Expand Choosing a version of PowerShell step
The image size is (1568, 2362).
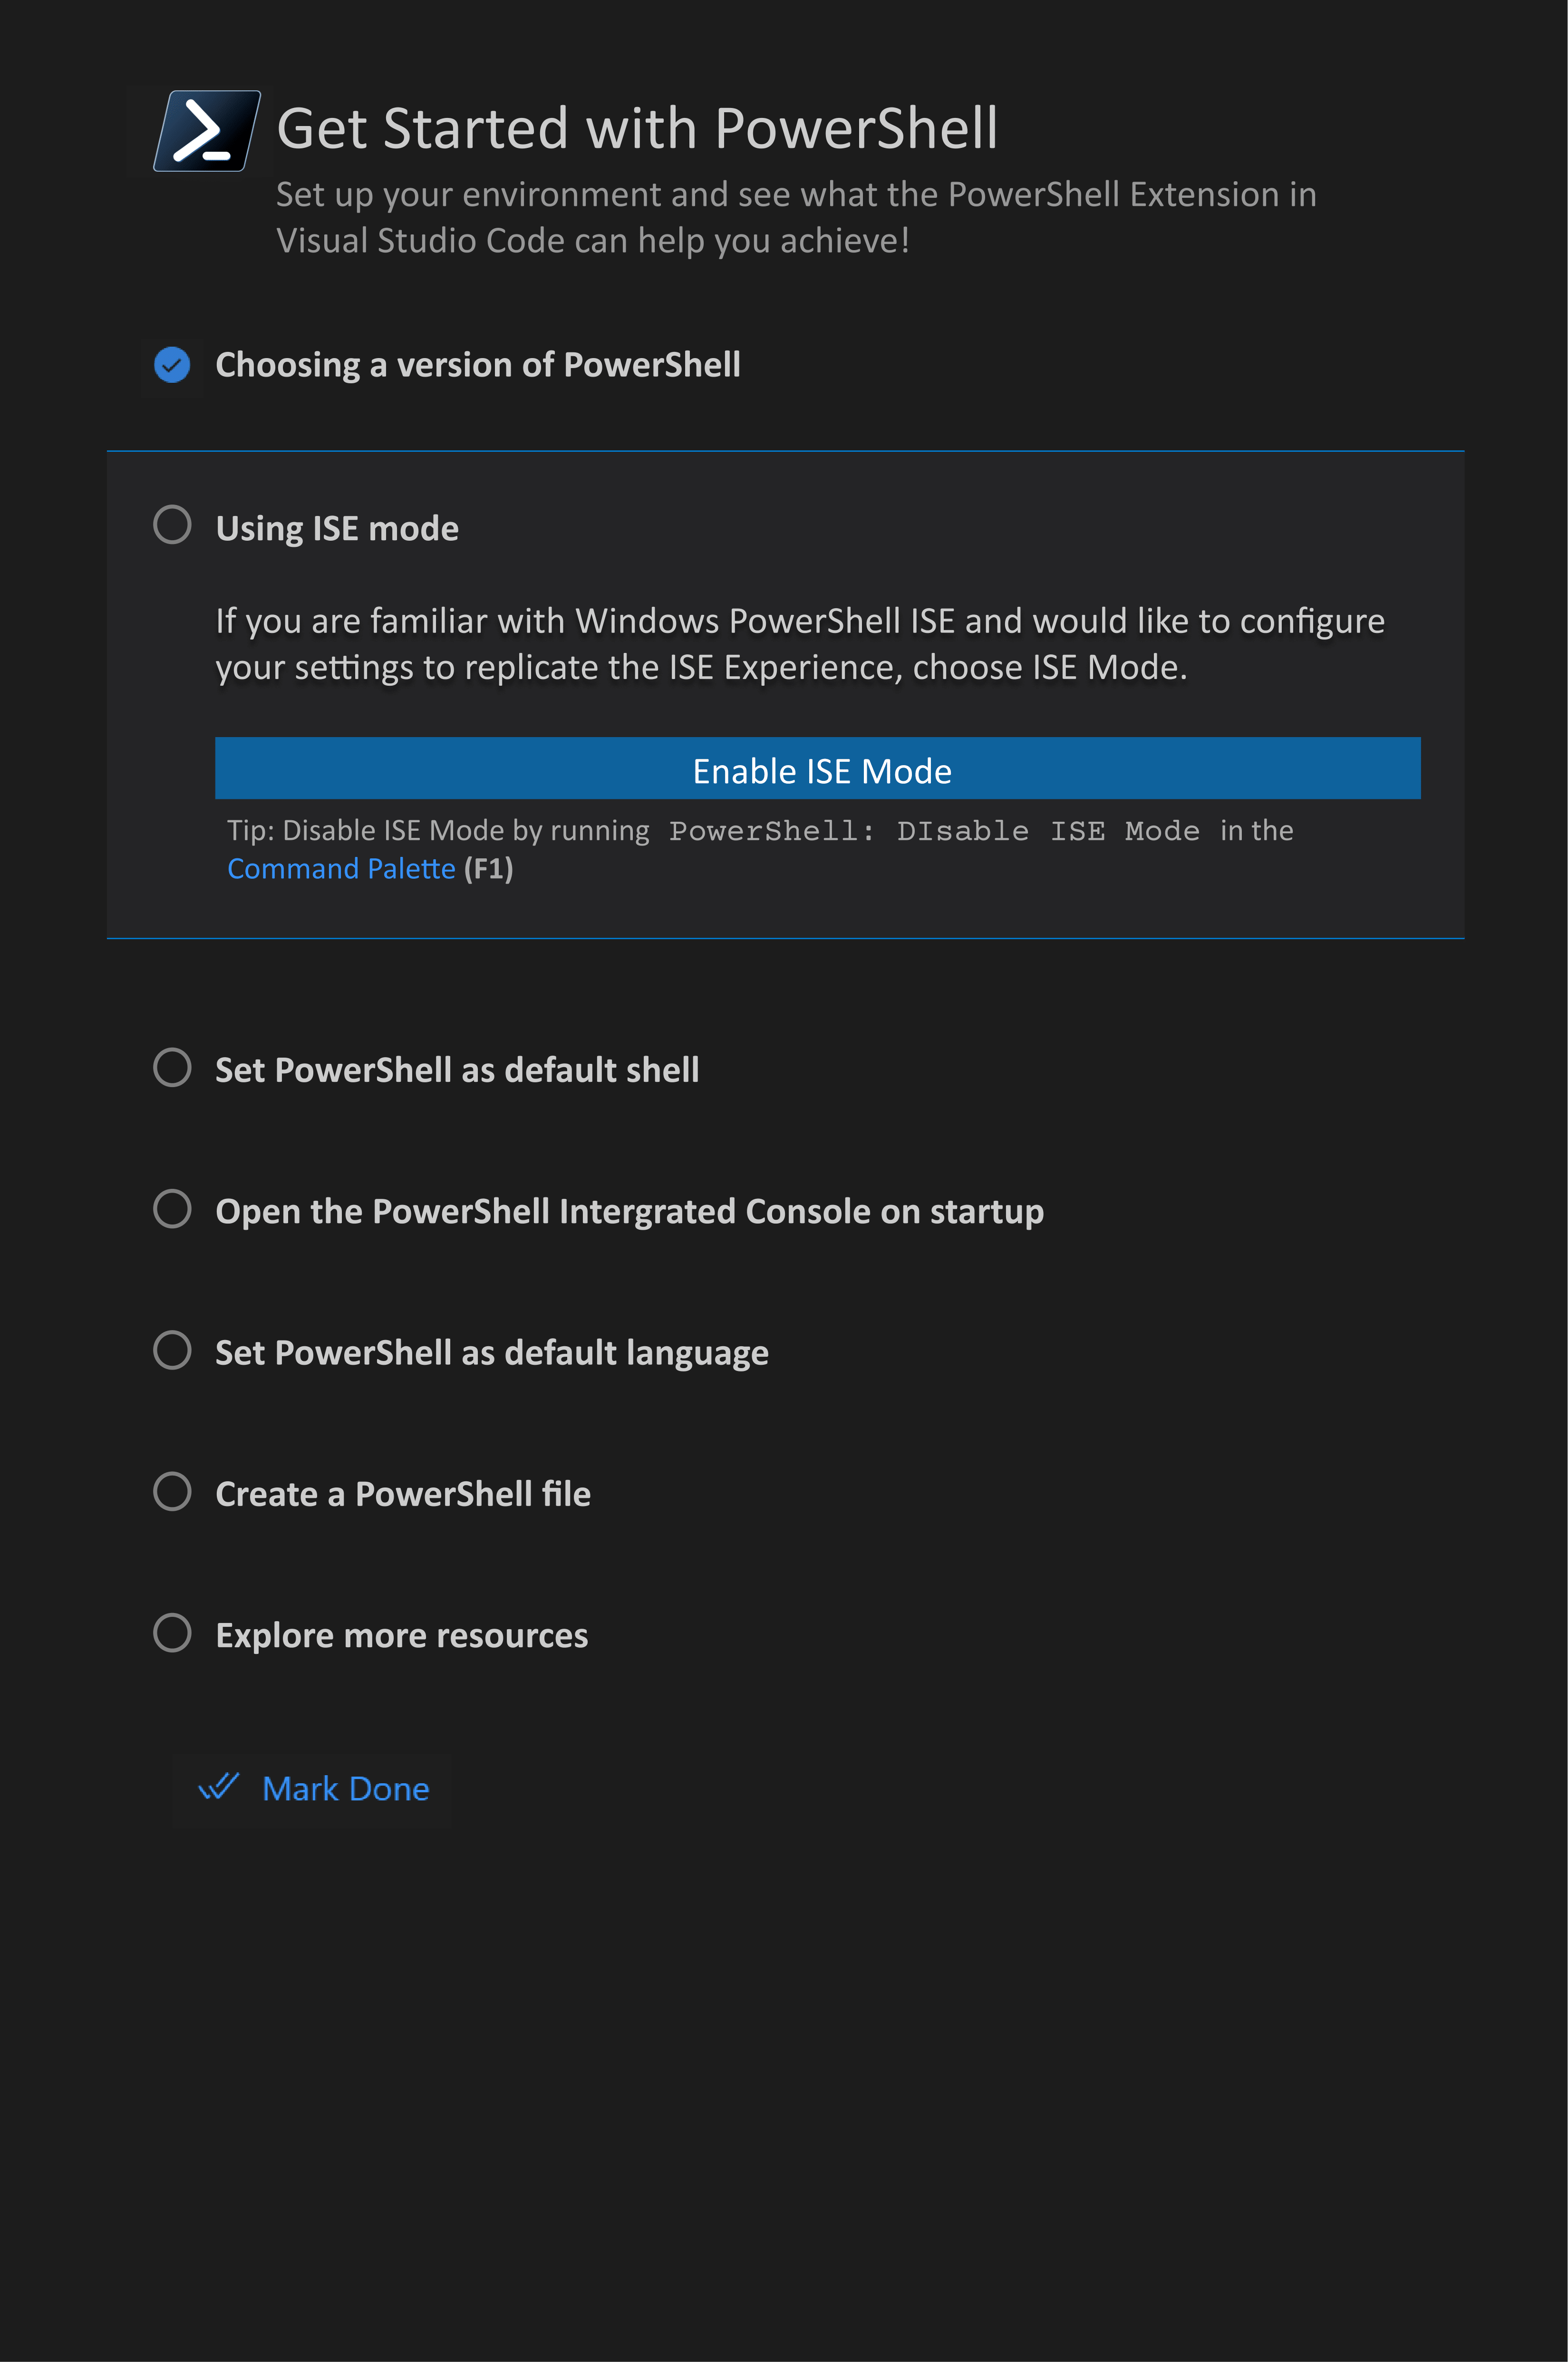478,365
